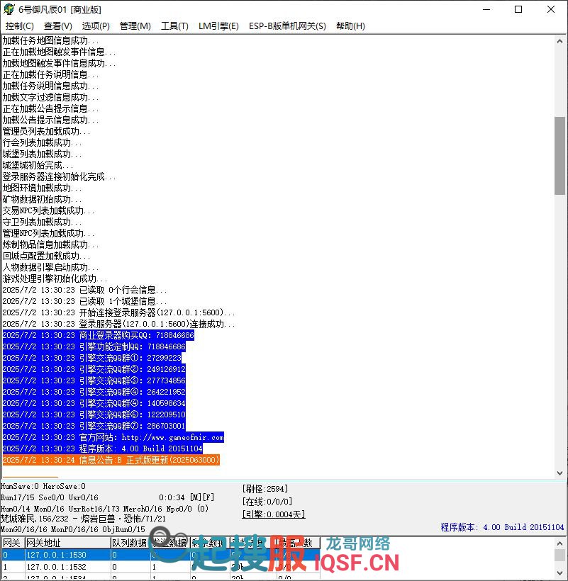This screenshot has width=568, height=581.
Task: Click the log scrollbar down arrow
Action: pyautogui.click(x=559, y=473)
